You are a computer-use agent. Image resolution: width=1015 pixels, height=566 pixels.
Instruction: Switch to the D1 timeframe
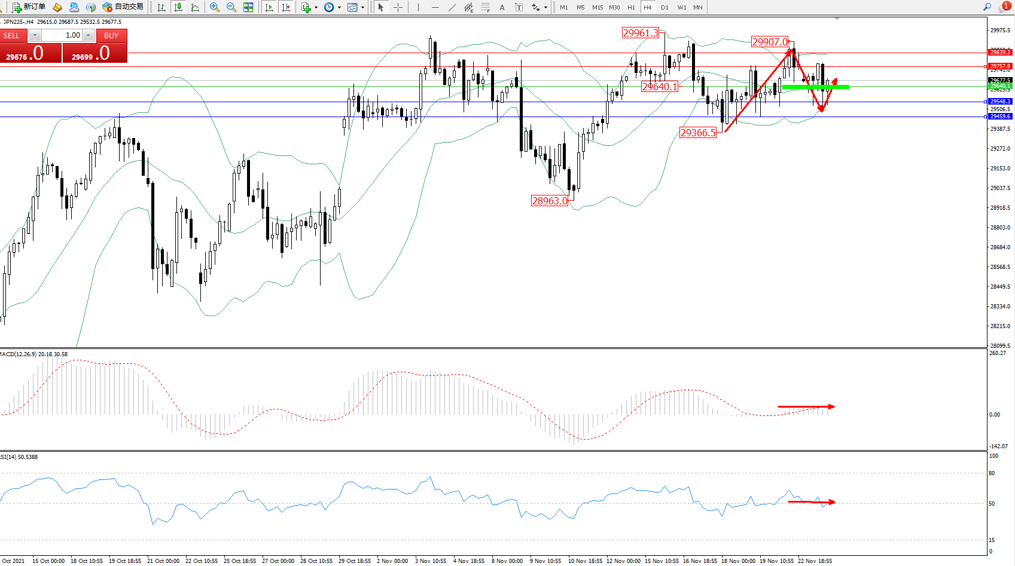[665, 7]
